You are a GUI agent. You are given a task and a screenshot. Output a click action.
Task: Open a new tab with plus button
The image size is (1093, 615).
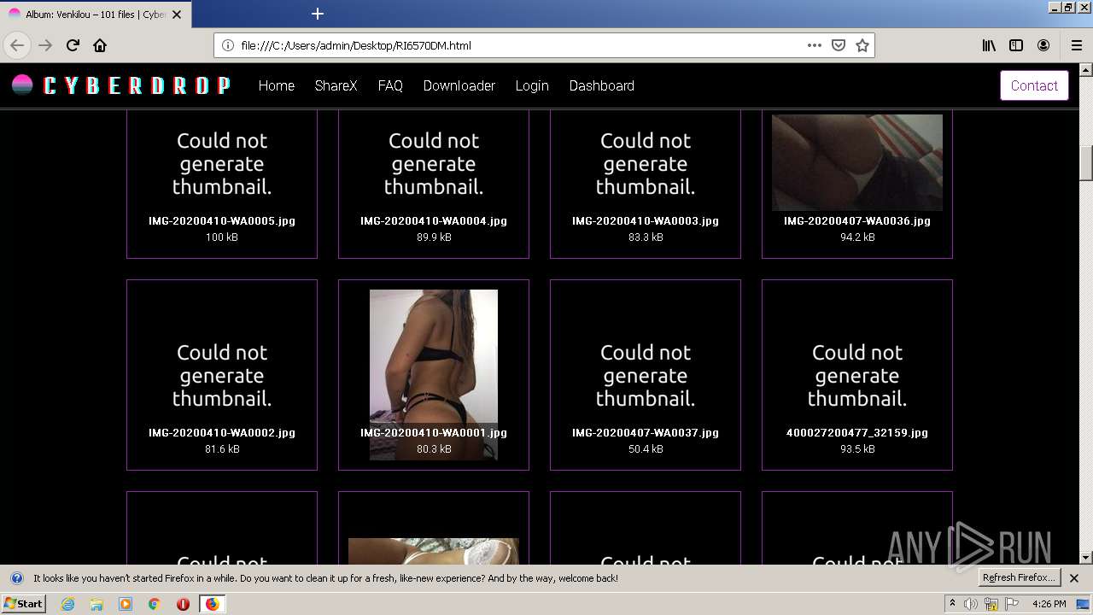(x=318, y=14)
